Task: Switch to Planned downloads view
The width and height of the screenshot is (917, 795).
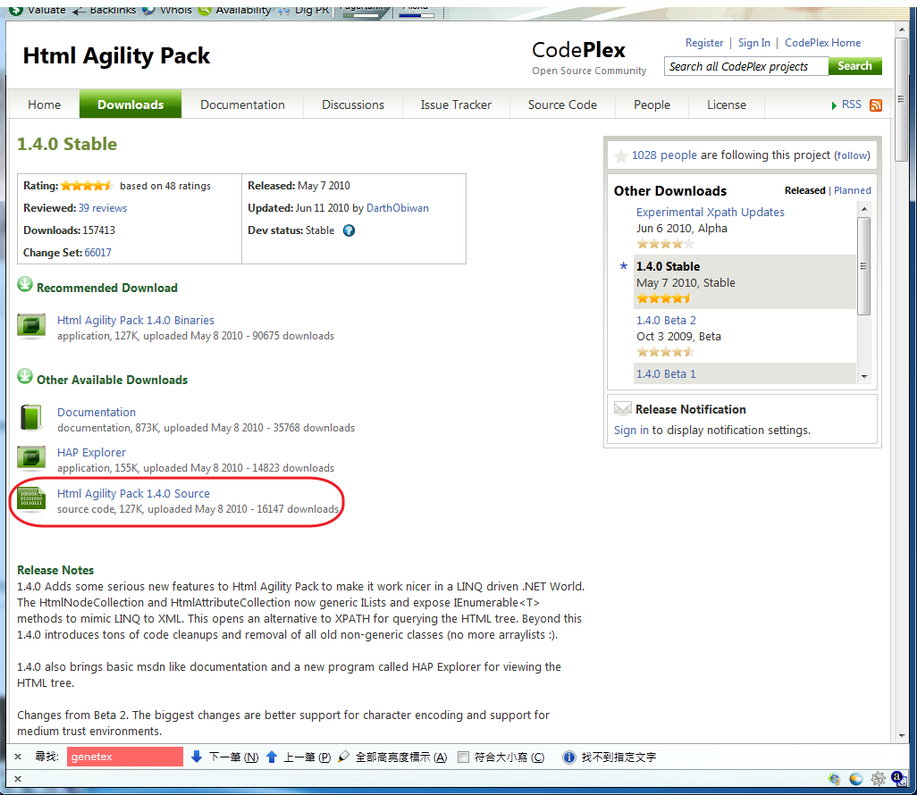Action: (852, 190)
